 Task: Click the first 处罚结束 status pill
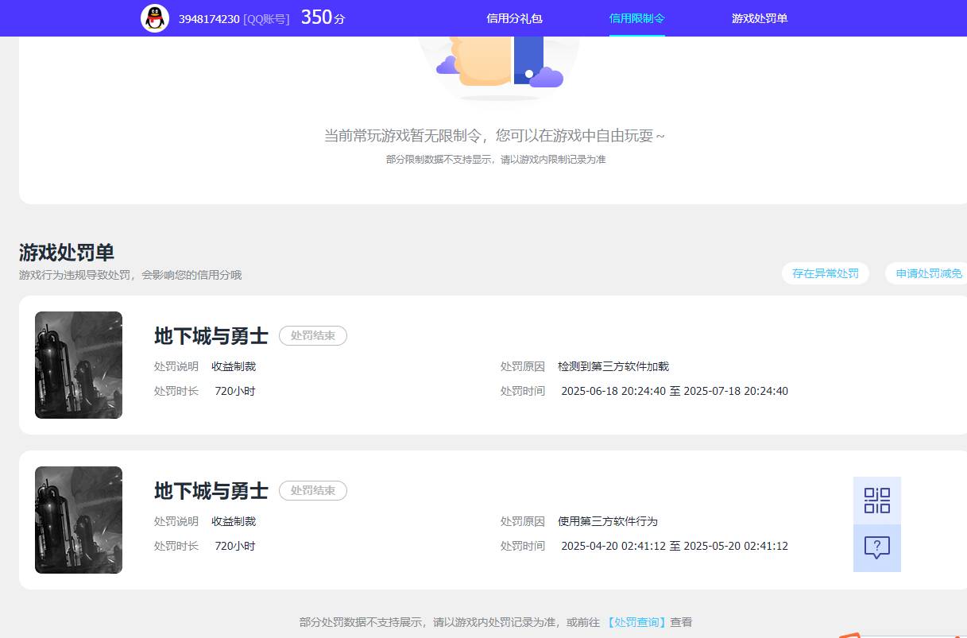pyautogui.click(x=313, y=335)
